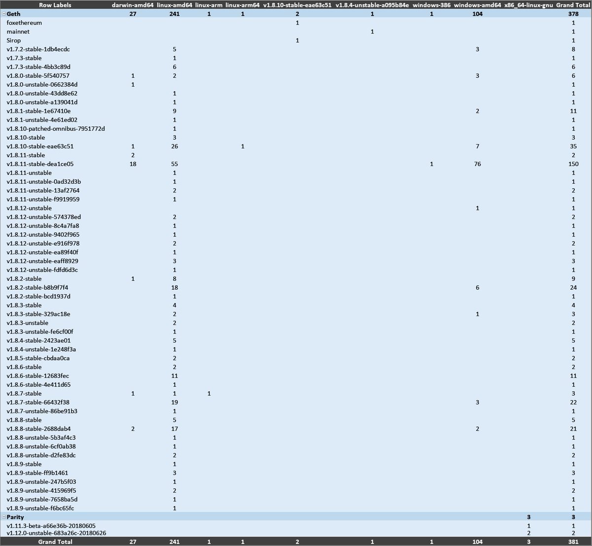Click the v1.8.12-unstable-eaff8929 row label

pyautogui.click(x=42, y=261)
